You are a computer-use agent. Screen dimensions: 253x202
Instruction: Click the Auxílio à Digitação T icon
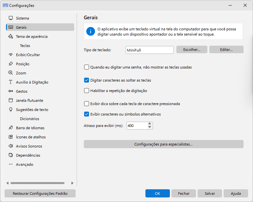[11, 82]
